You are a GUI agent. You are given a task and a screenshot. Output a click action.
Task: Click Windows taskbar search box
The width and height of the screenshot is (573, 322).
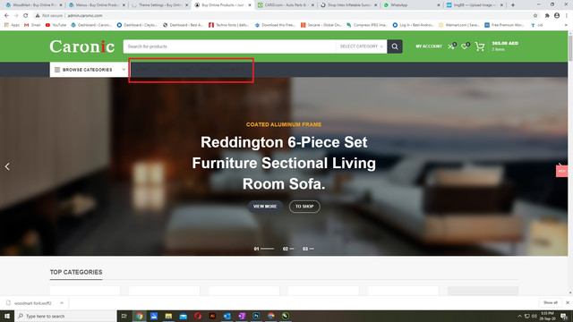pyautogui.click(x=65, y=316)
